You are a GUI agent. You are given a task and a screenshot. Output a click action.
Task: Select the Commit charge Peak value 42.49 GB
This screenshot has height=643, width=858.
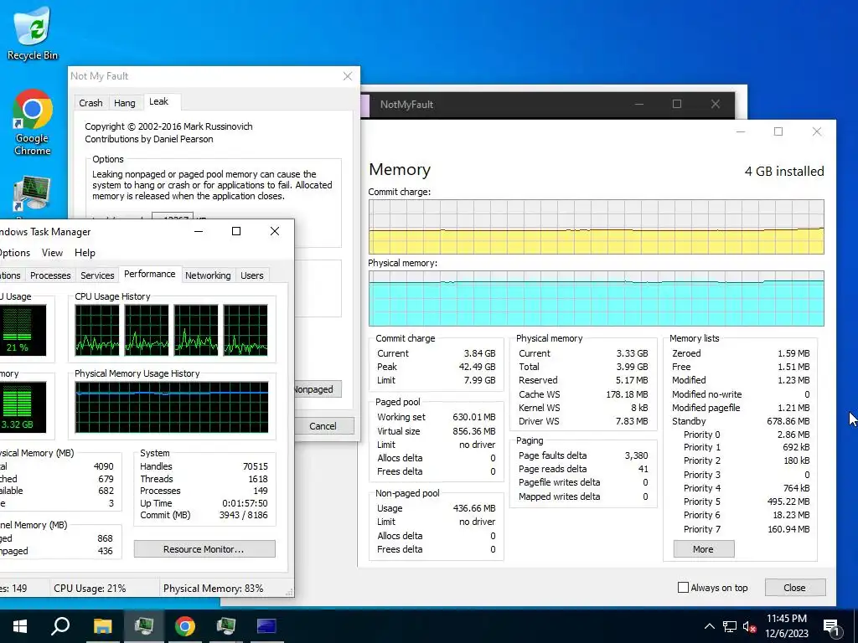point(477,367)
